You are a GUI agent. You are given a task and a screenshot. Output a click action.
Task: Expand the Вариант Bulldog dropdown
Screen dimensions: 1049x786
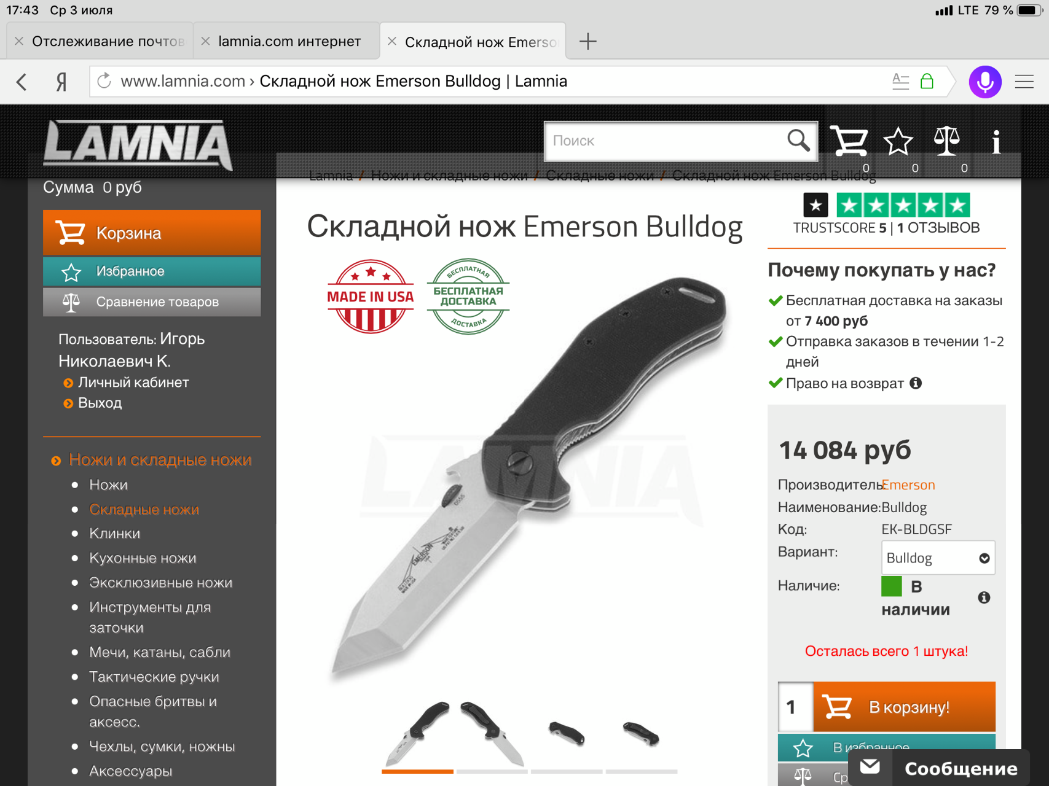938,558
